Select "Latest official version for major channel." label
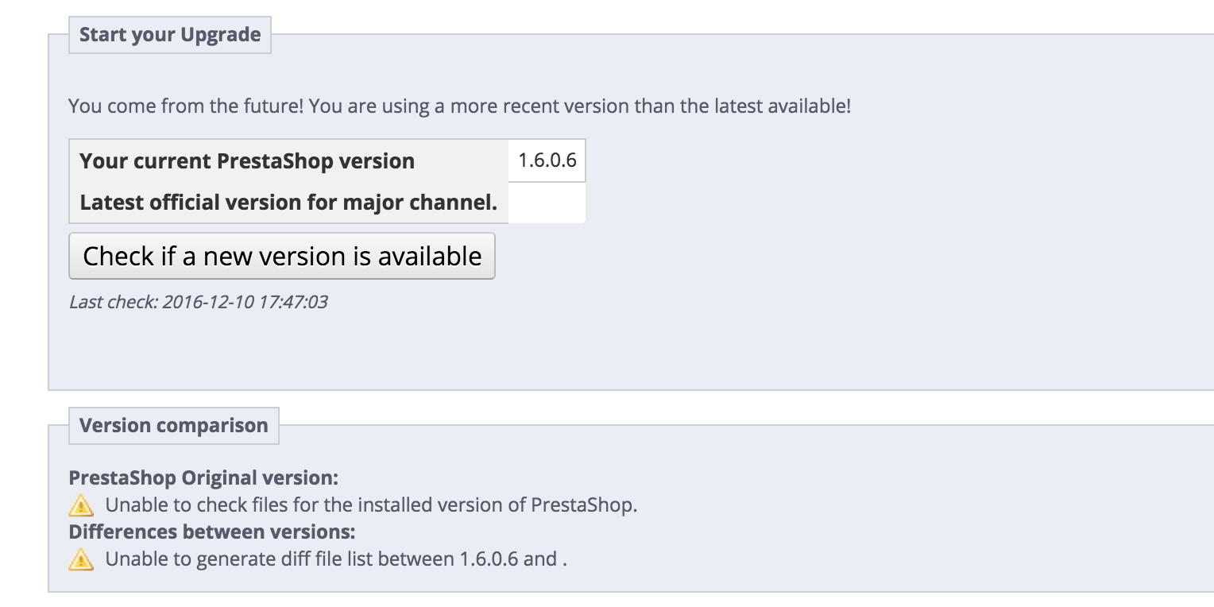The image size is (1214, 607). (x=288, y=203)
